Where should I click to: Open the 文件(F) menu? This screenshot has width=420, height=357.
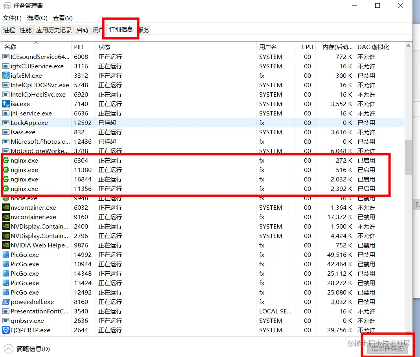pos(12,18)
